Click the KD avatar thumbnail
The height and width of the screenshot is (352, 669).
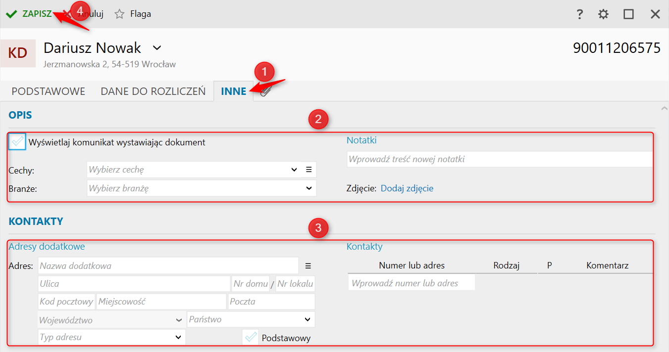click(18, 53)
